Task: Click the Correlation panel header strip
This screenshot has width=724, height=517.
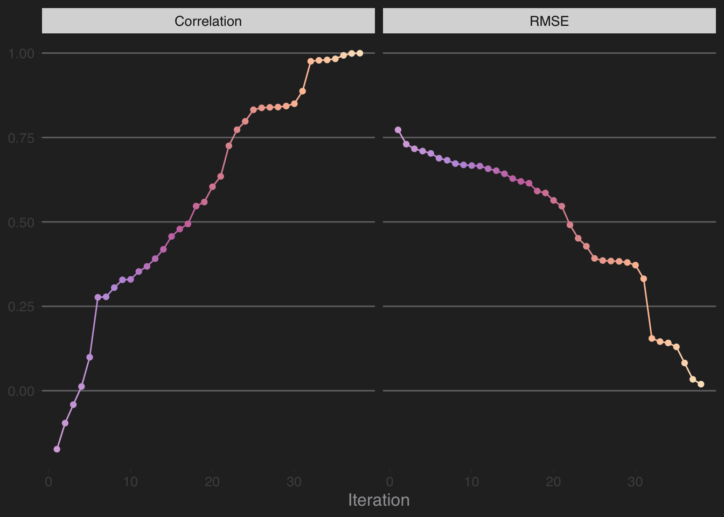Action: point(208,21)
